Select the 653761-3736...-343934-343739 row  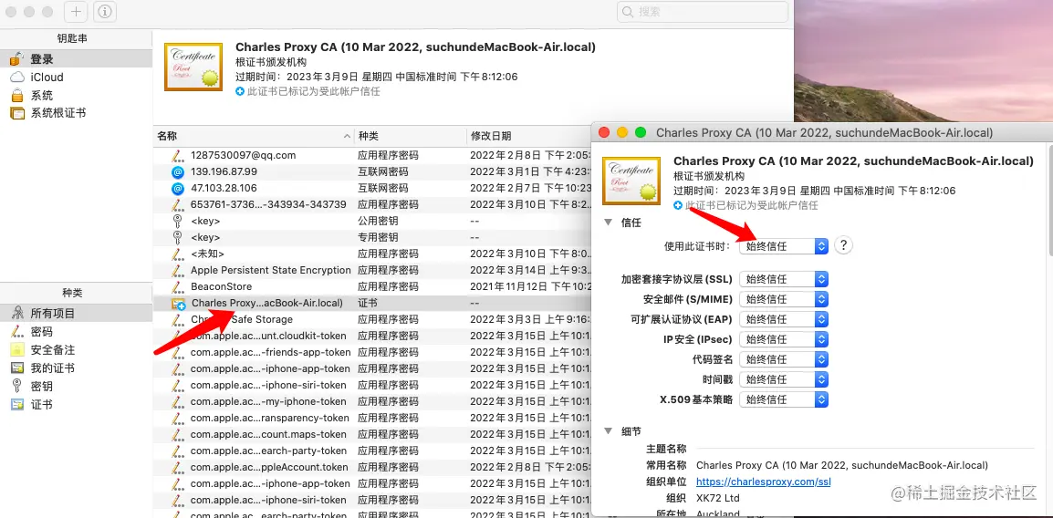372,204
